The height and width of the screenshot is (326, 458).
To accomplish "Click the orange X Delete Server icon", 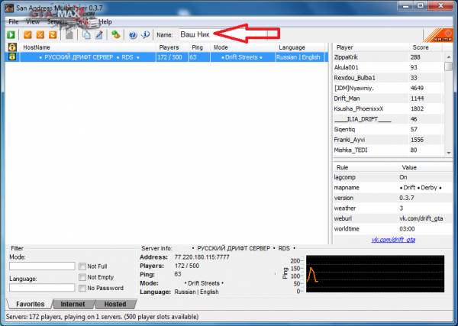I will (40, 35).
